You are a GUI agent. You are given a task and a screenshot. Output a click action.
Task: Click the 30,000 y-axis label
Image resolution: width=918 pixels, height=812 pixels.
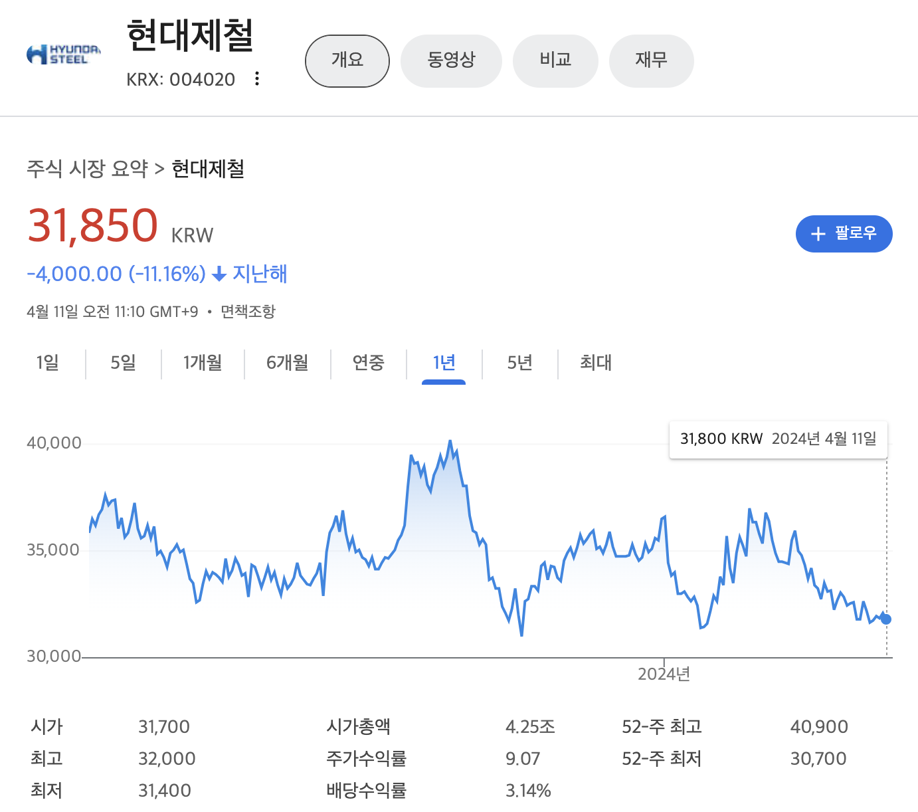tap(53, 657)
